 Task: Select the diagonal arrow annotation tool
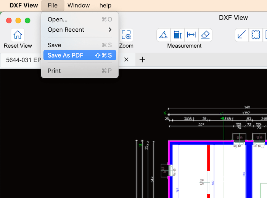click(x=241, y=35)
